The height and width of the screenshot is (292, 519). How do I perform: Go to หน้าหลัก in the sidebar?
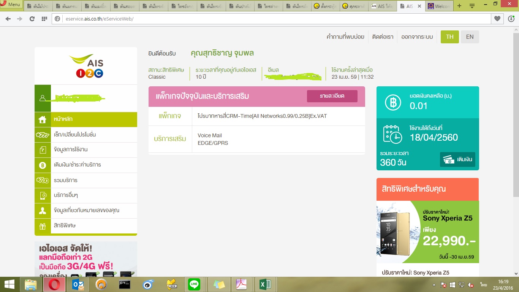(86, 119)
